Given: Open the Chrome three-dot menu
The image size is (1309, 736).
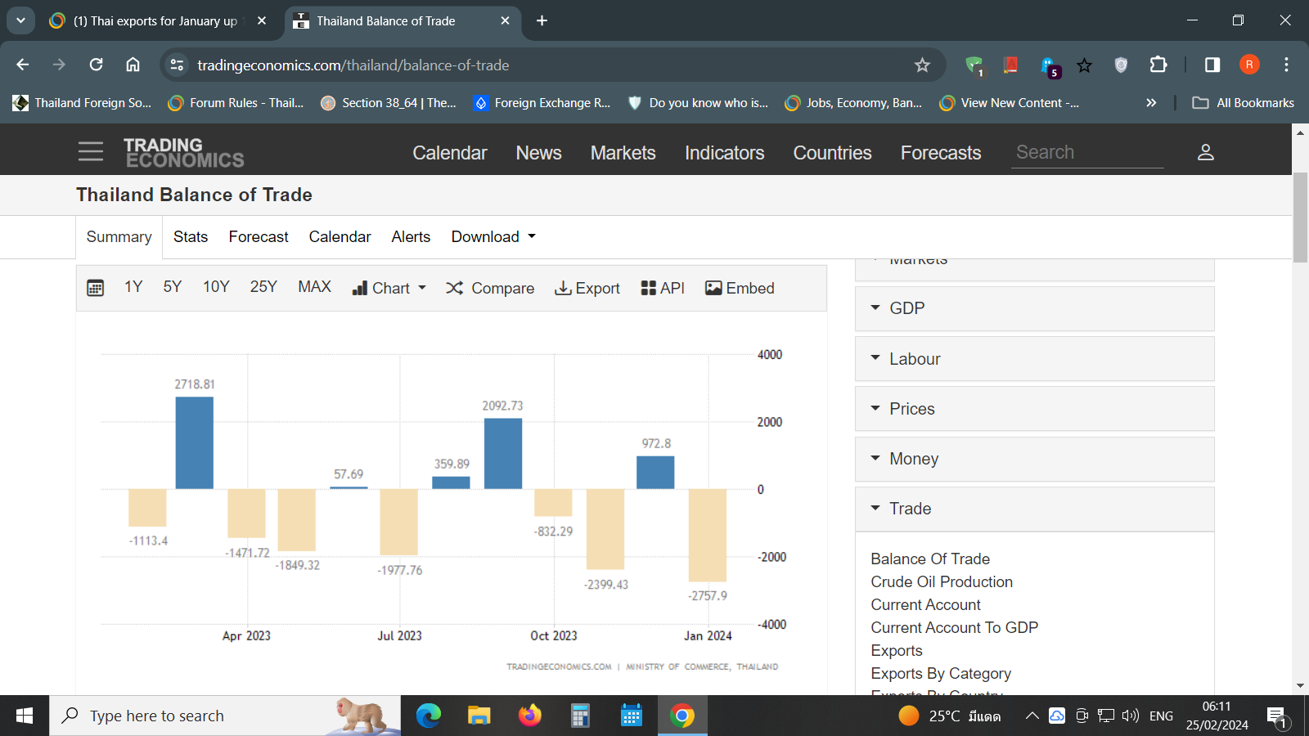Looking at the screenshot, I should [1286, 65].
